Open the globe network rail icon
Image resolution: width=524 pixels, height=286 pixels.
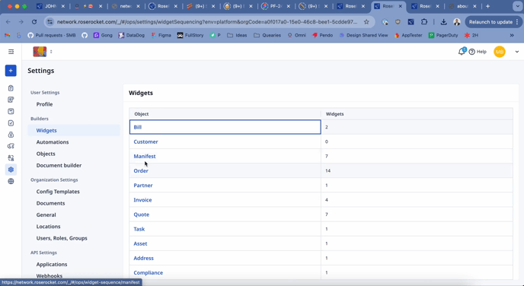tap(11, 181)
